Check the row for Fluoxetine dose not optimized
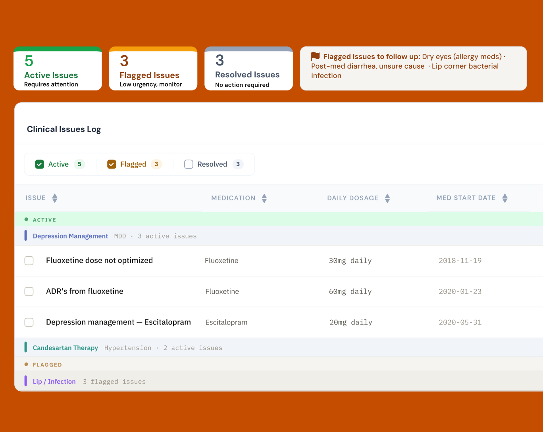543x432 pixels. pos(29,260)
